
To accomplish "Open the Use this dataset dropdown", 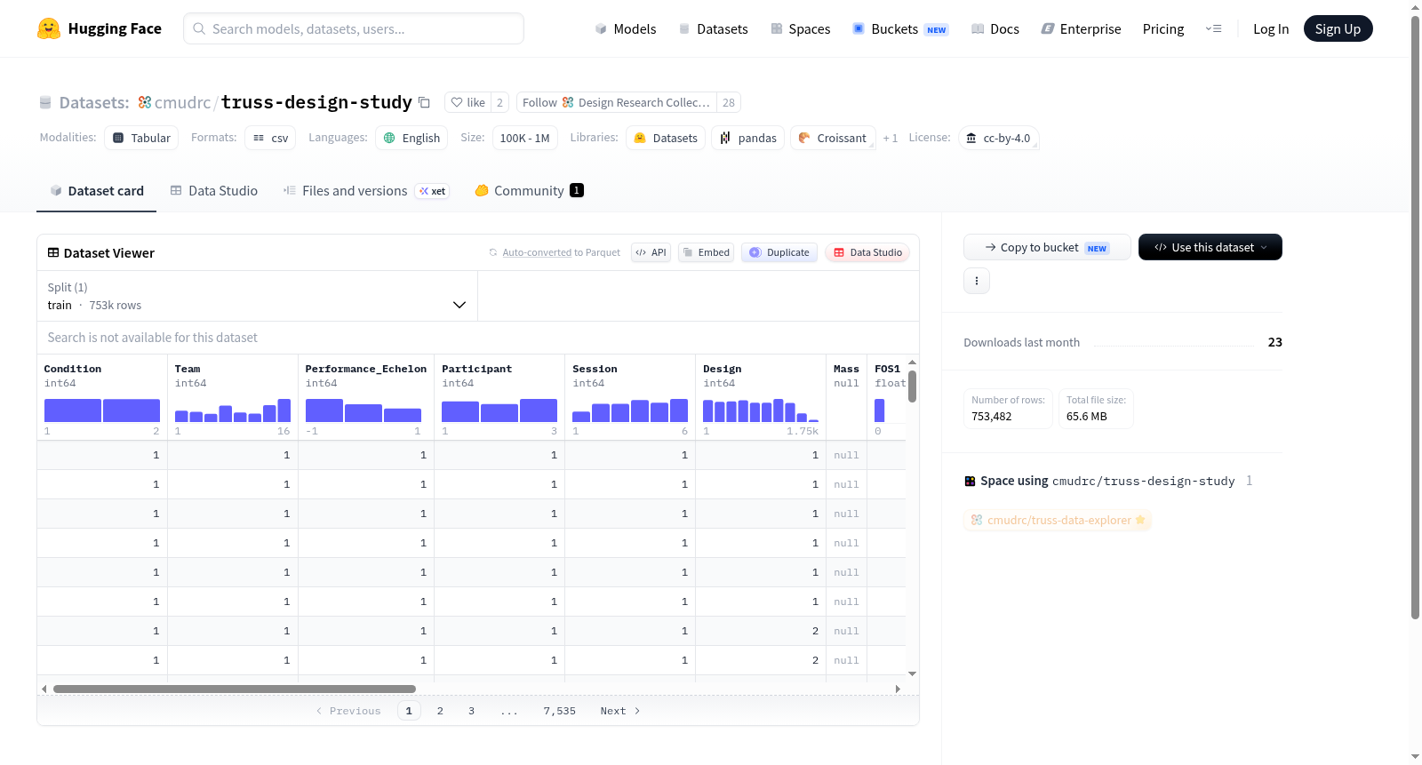I will tap(1210, 247).
